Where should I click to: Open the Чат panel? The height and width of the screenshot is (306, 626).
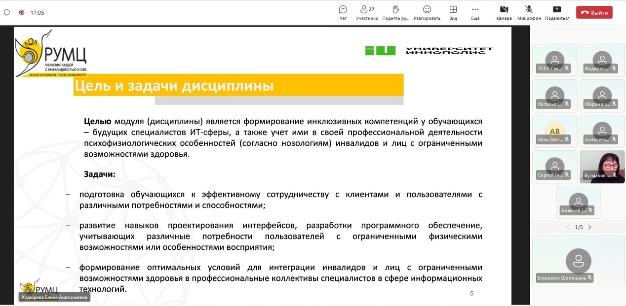pos(343,12)
